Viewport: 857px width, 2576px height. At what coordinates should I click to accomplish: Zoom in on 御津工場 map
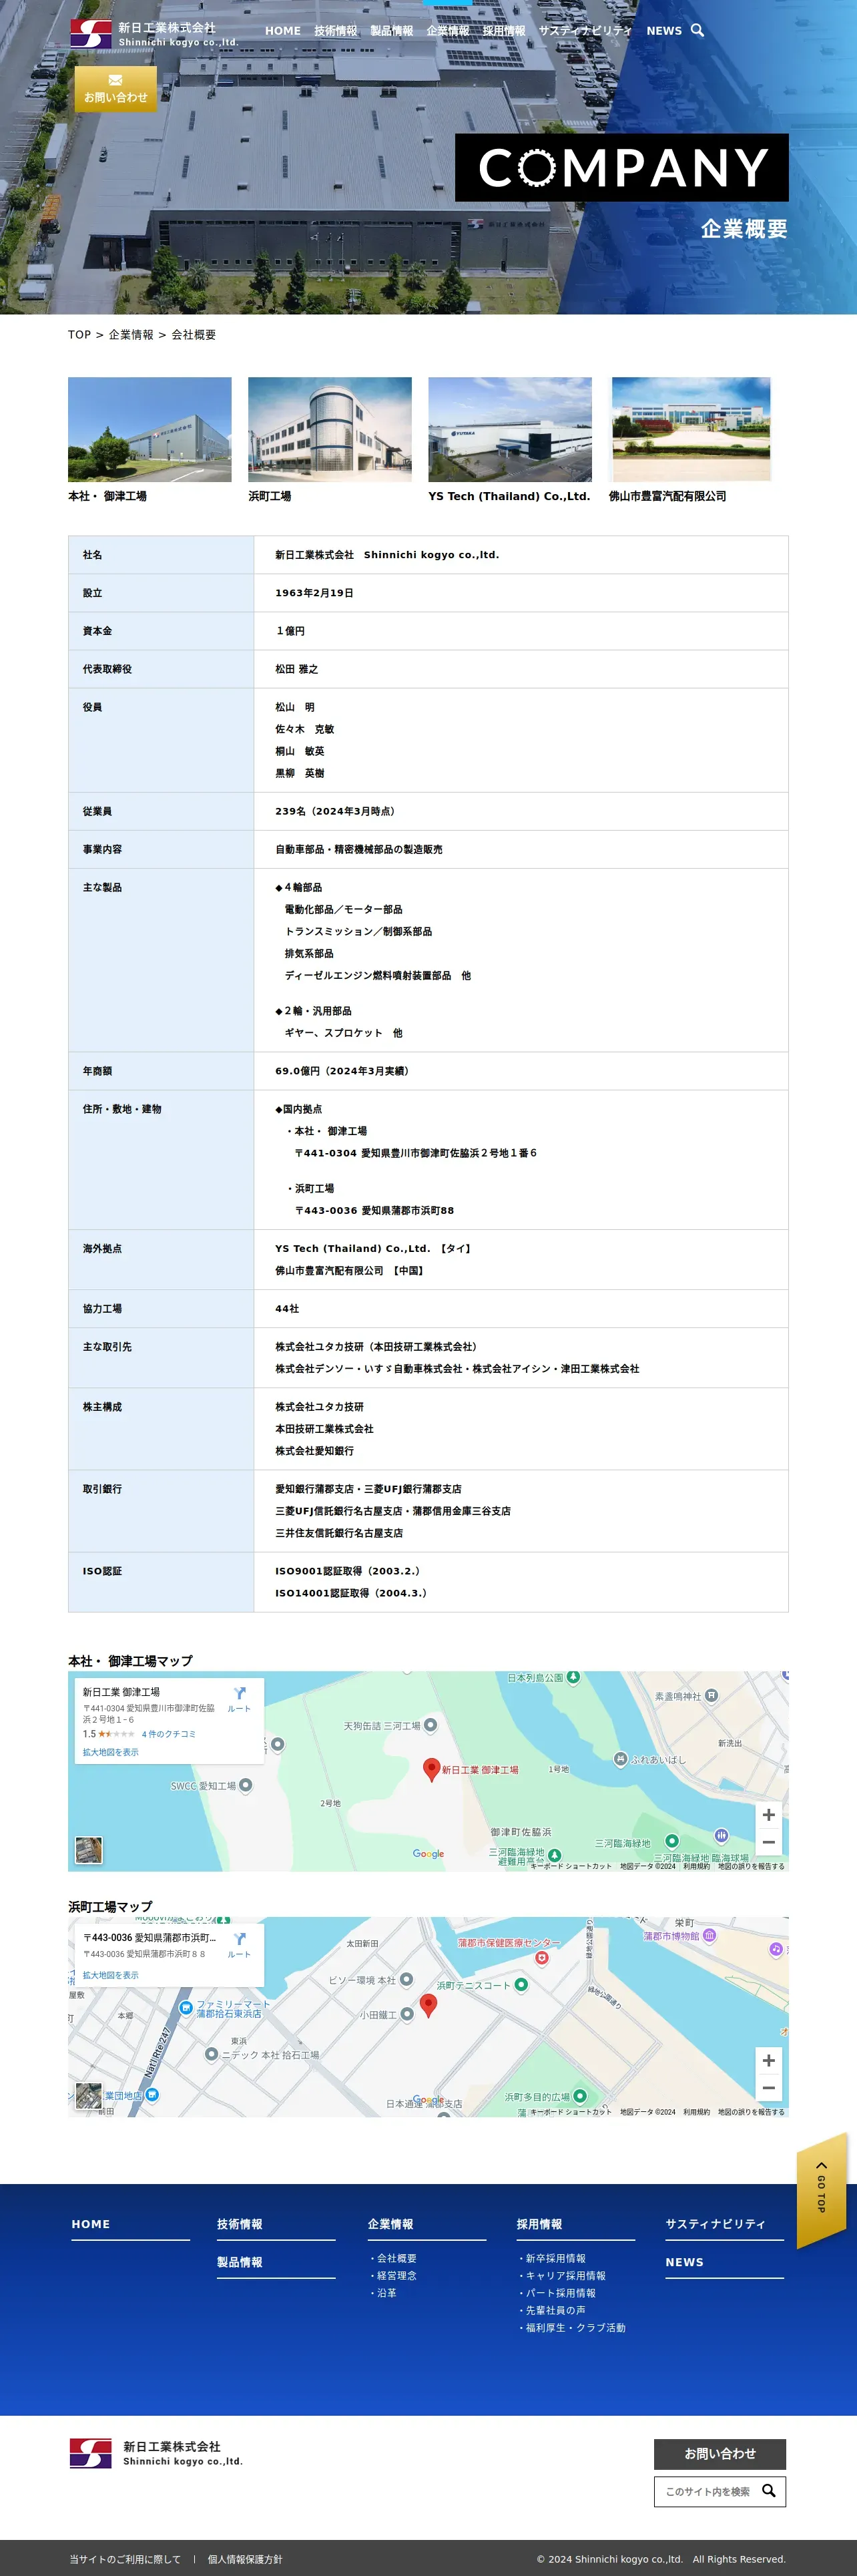(768, 1815)
